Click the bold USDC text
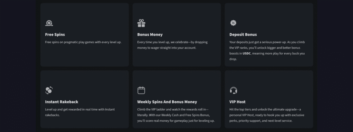Viewport: 353px width, 132px height. [x=246, y=53]
